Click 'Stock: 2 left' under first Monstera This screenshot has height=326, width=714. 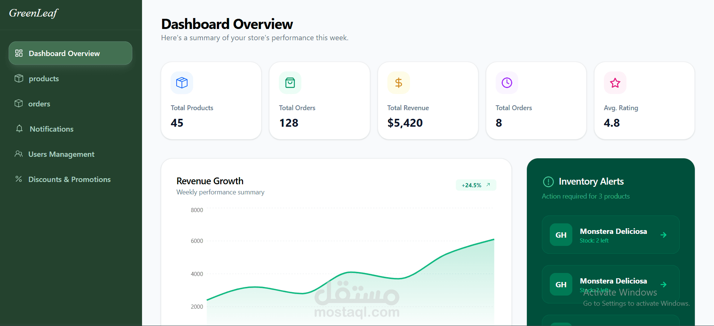[594, 241]
